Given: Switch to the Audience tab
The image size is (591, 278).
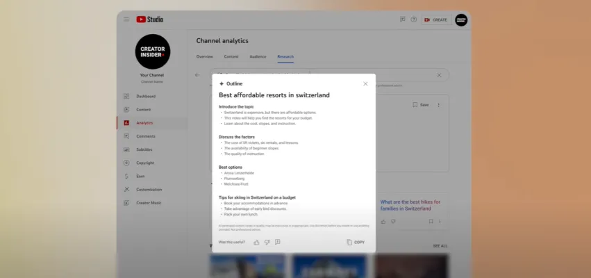Looking at the screenshot, I should [x=258, y=56].
